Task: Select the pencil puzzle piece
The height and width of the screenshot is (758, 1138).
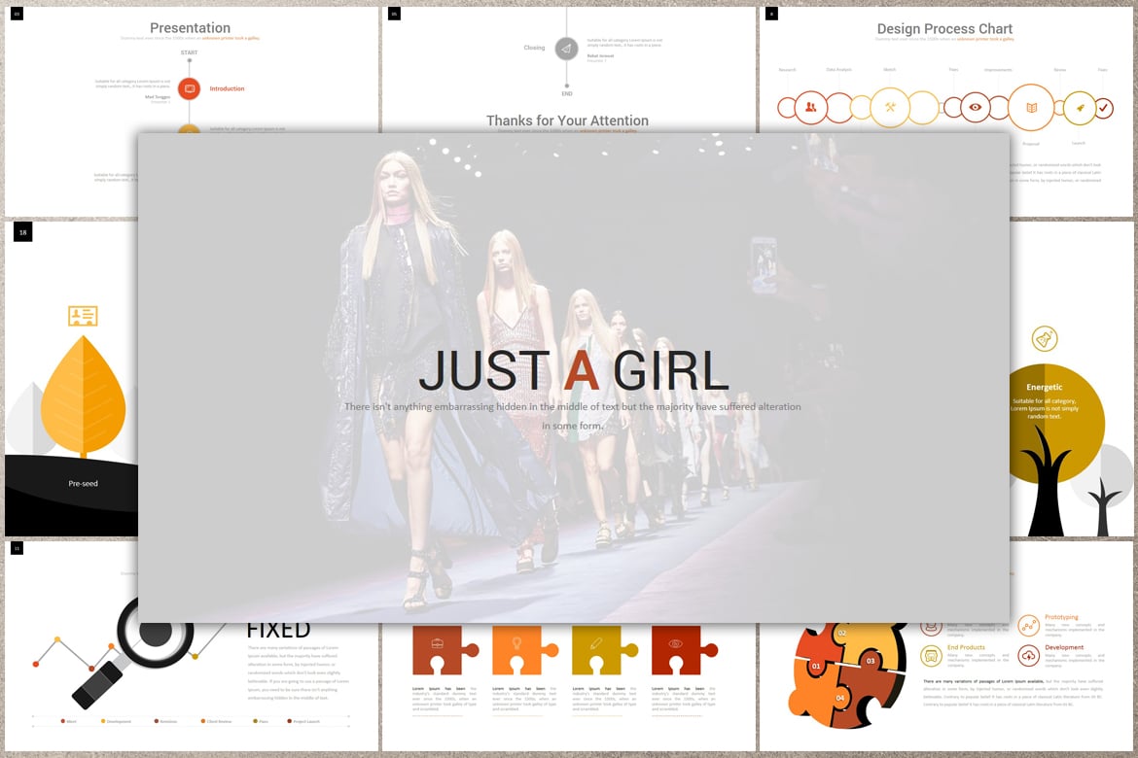Action: (603, 650)
